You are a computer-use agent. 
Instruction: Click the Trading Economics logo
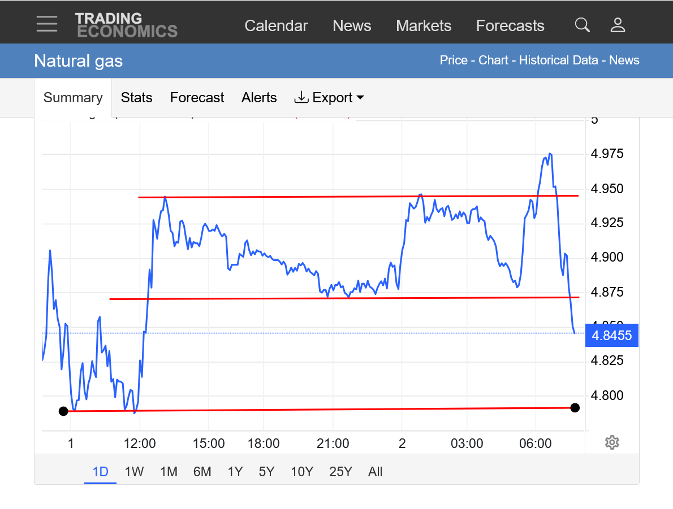(x=126, y=25)
